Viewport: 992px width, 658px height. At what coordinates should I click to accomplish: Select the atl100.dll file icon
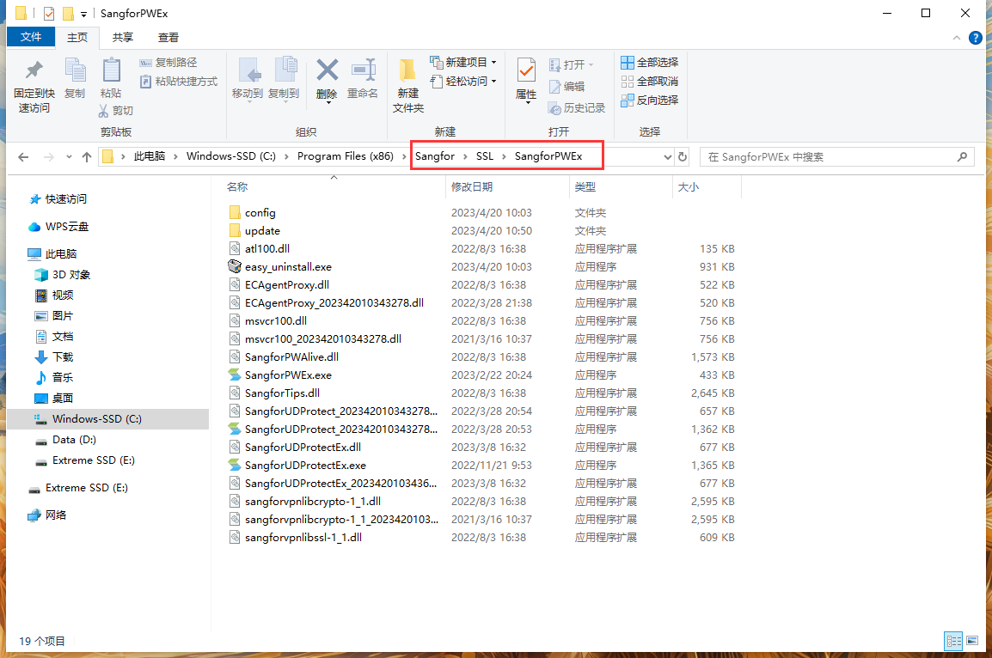(235, 248)
